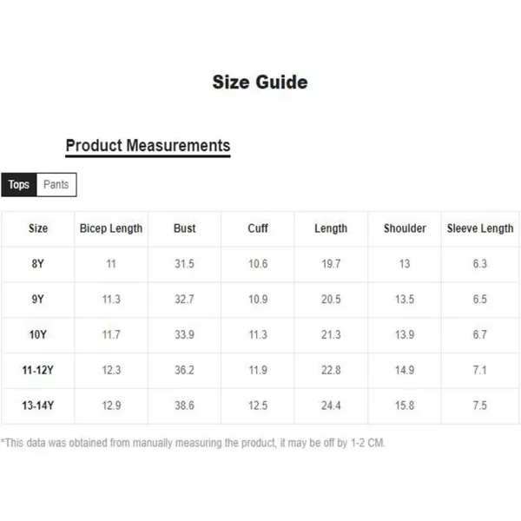
Task: Click the Bust column header
Action: 184,228
